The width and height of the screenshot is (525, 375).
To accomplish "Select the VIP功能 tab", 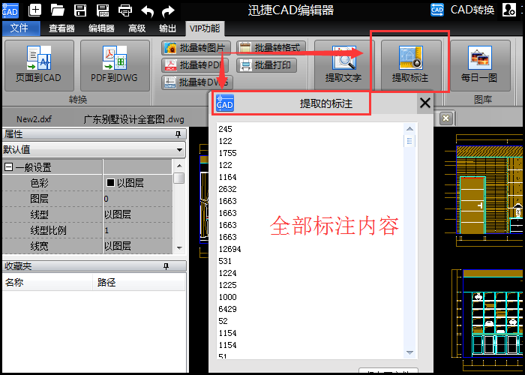I will coord(205,28).
